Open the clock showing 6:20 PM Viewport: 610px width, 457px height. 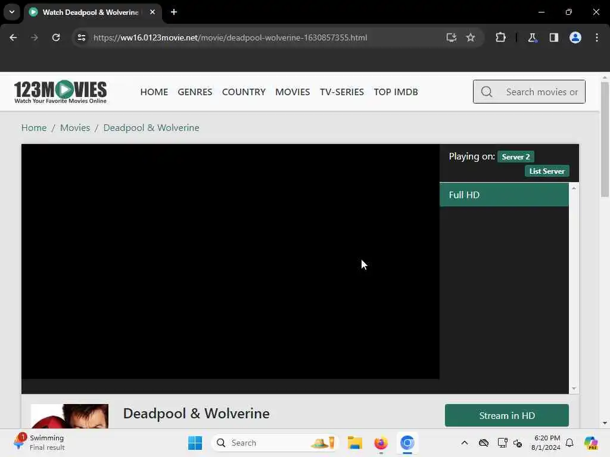546,443
